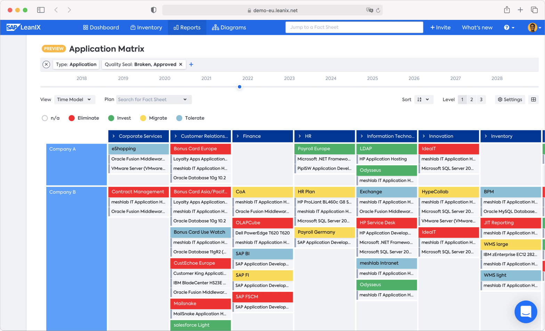Click the Invite button
This screenshot has width=545, height=331.
(x=440, y=27)
